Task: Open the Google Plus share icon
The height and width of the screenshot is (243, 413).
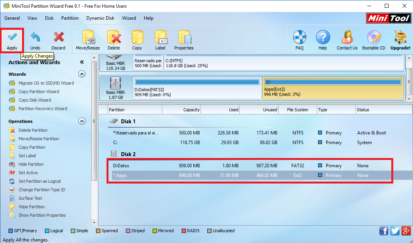Action: point(406,231)
